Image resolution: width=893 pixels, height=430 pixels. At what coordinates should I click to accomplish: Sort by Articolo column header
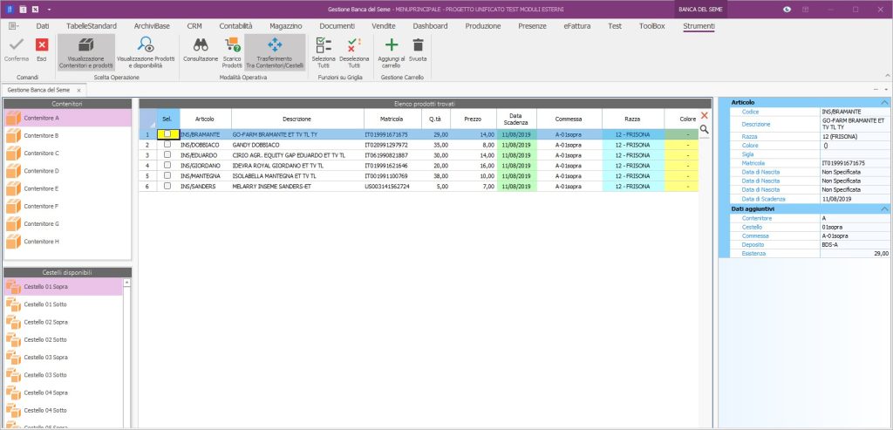click(205, 119)
